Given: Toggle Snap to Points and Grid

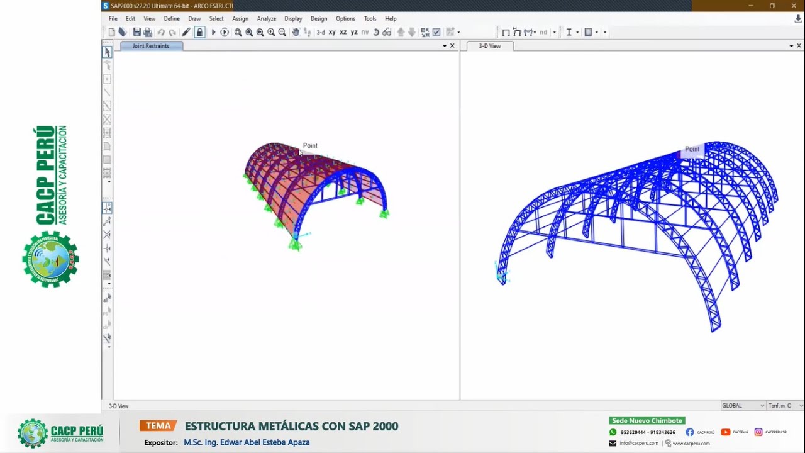Looking at the screenshot, I should [107, 208].
